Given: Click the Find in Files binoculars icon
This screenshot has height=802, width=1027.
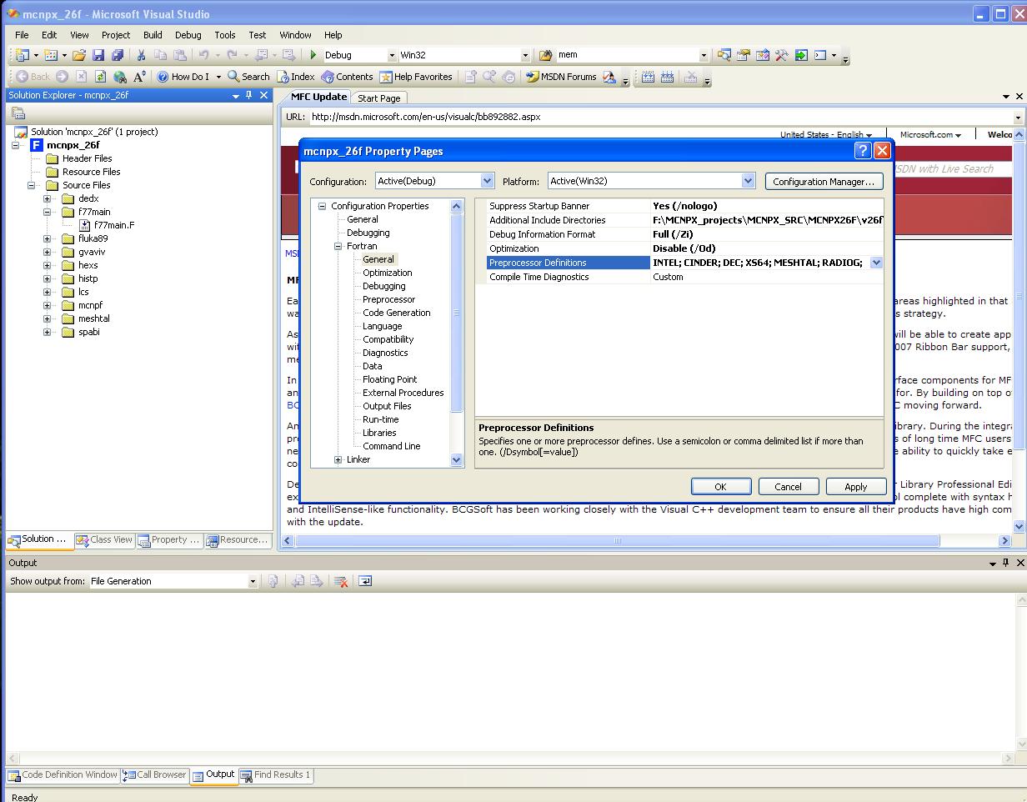Looking at the screenshot, I should point(546,55).
